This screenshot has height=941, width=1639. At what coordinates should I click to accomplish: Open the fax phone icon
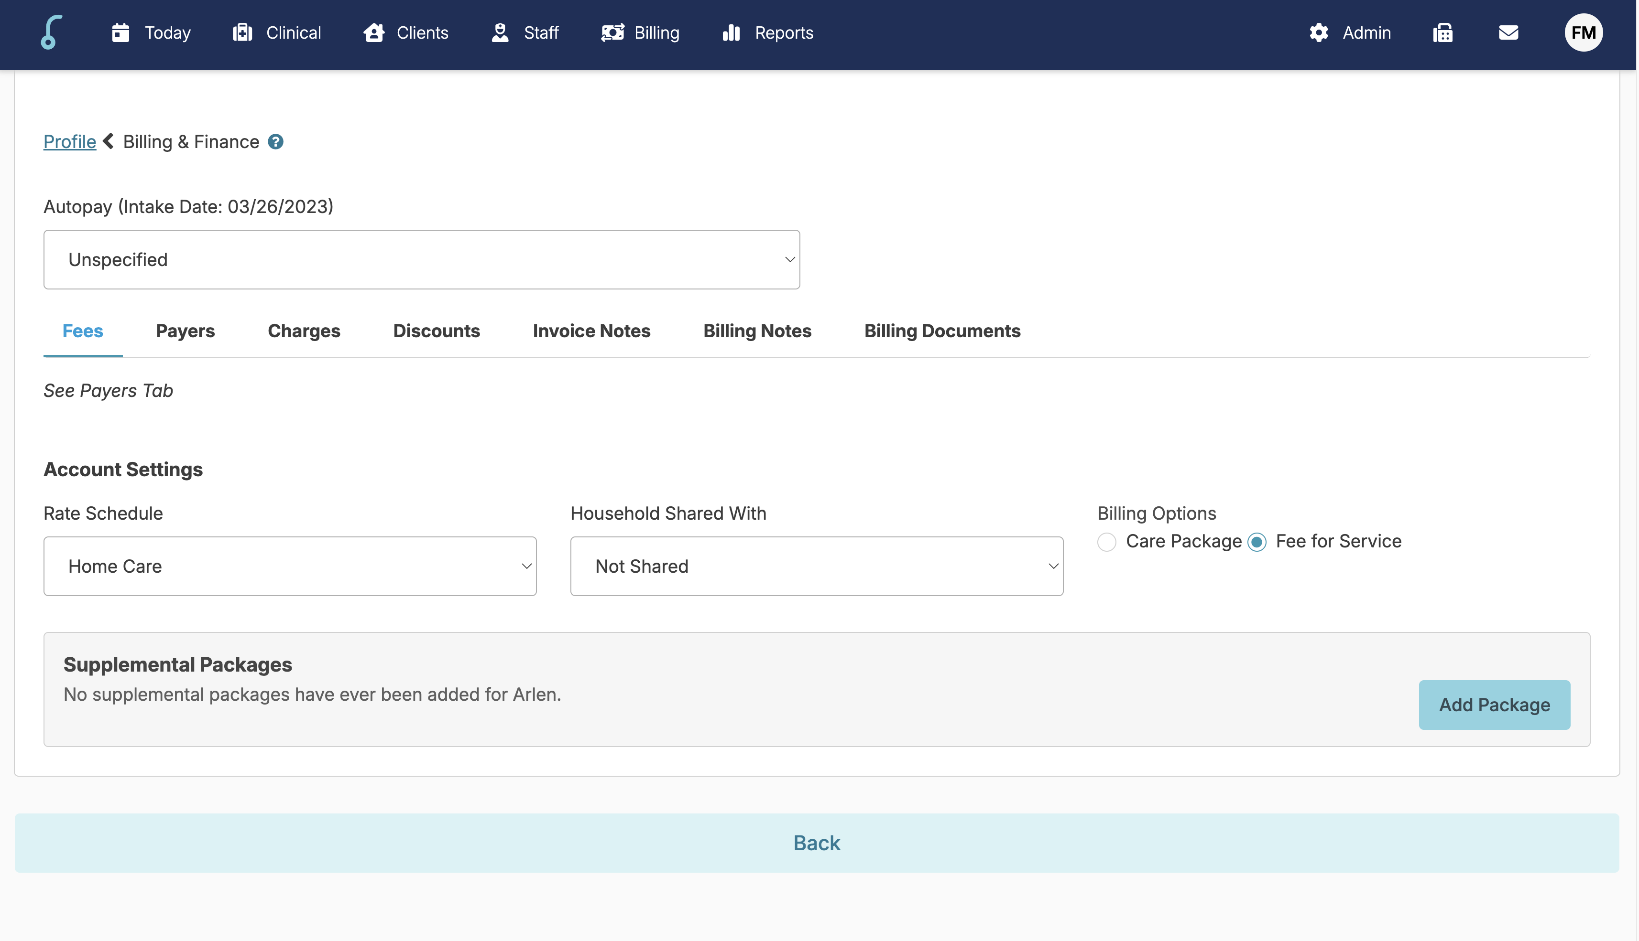pyautogui.click(x=1442, y=32)
